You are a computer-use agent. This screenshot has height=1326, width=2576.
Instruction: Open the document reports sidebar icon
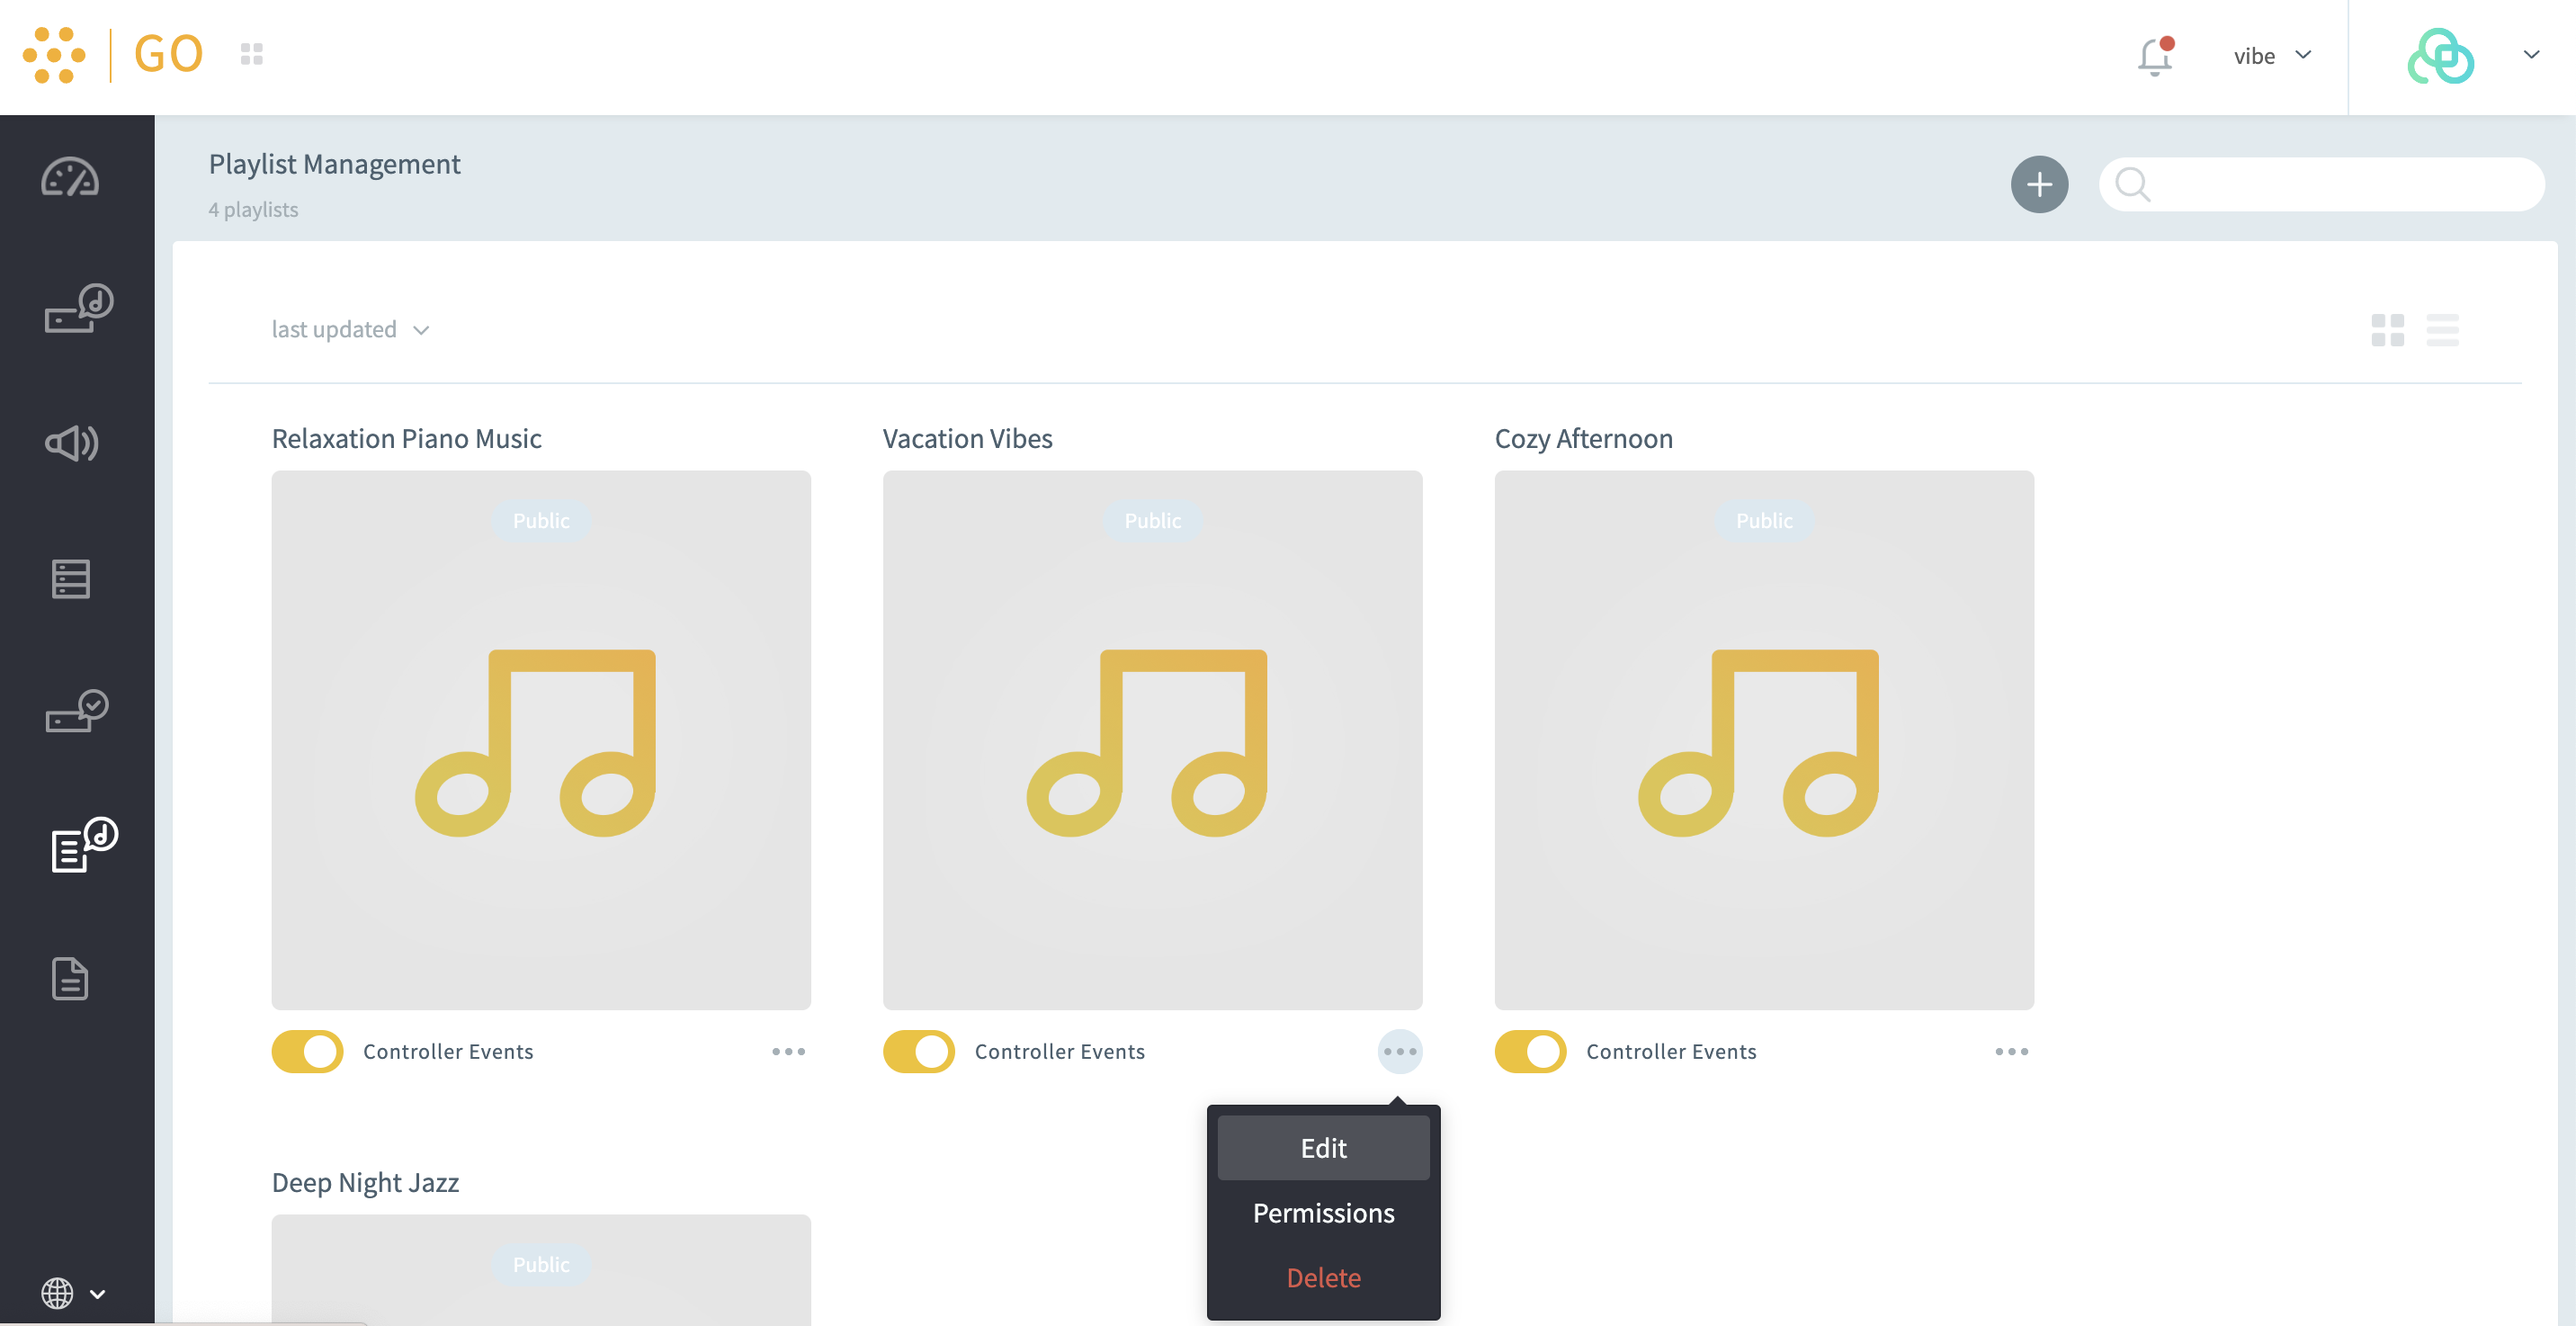click(x=70, y=978)
